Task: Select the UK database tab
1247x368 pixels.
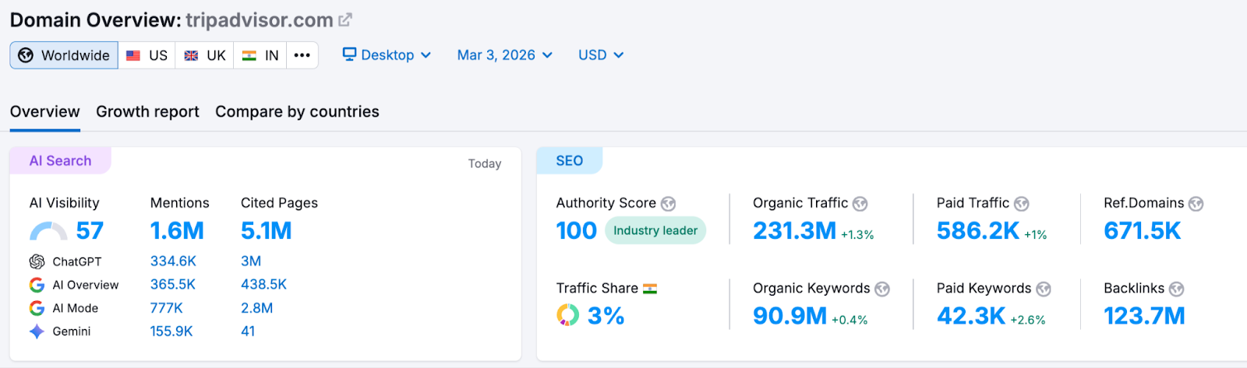Action: [204, 55]
